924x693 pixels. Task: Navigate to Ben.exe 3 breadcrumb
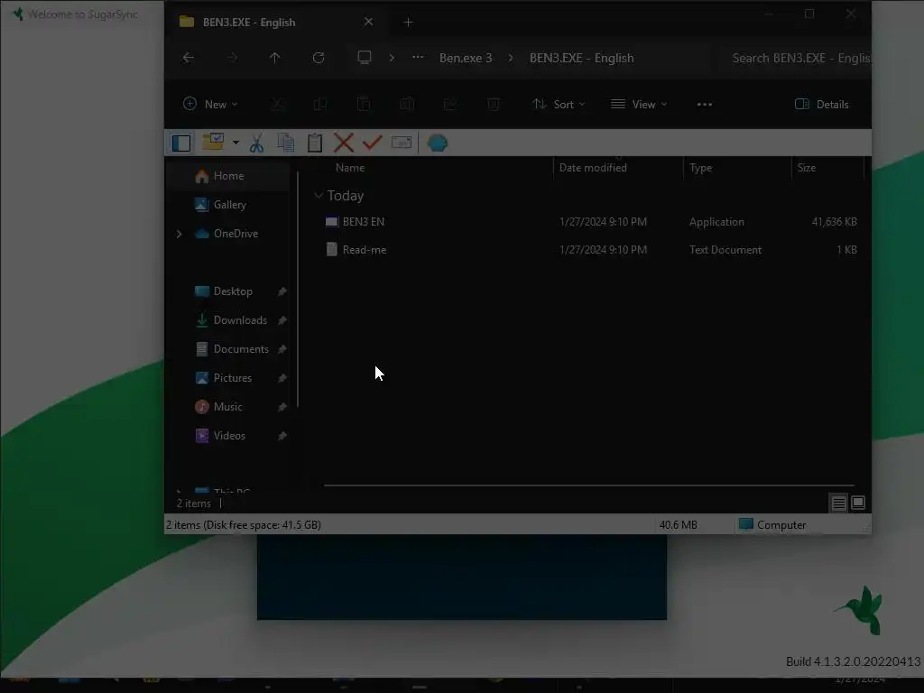[466, 58]
